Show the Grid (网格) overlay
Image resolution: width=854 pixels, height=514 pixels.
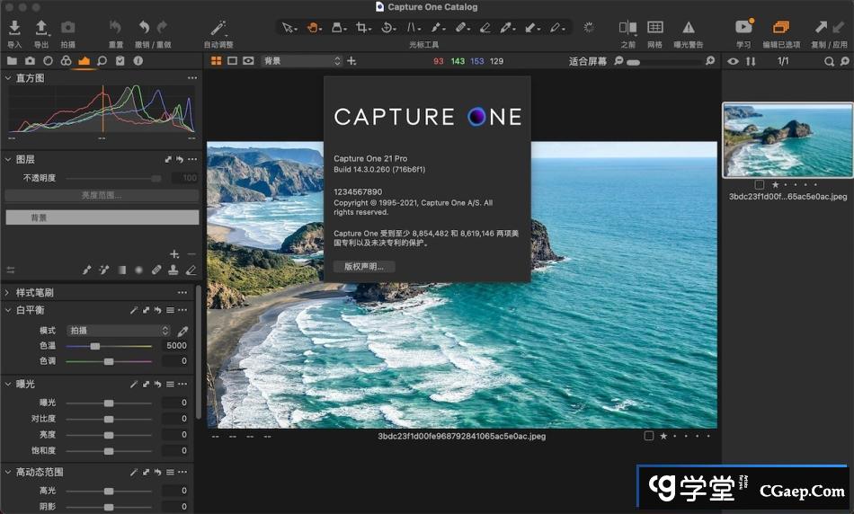pos(655,29)
